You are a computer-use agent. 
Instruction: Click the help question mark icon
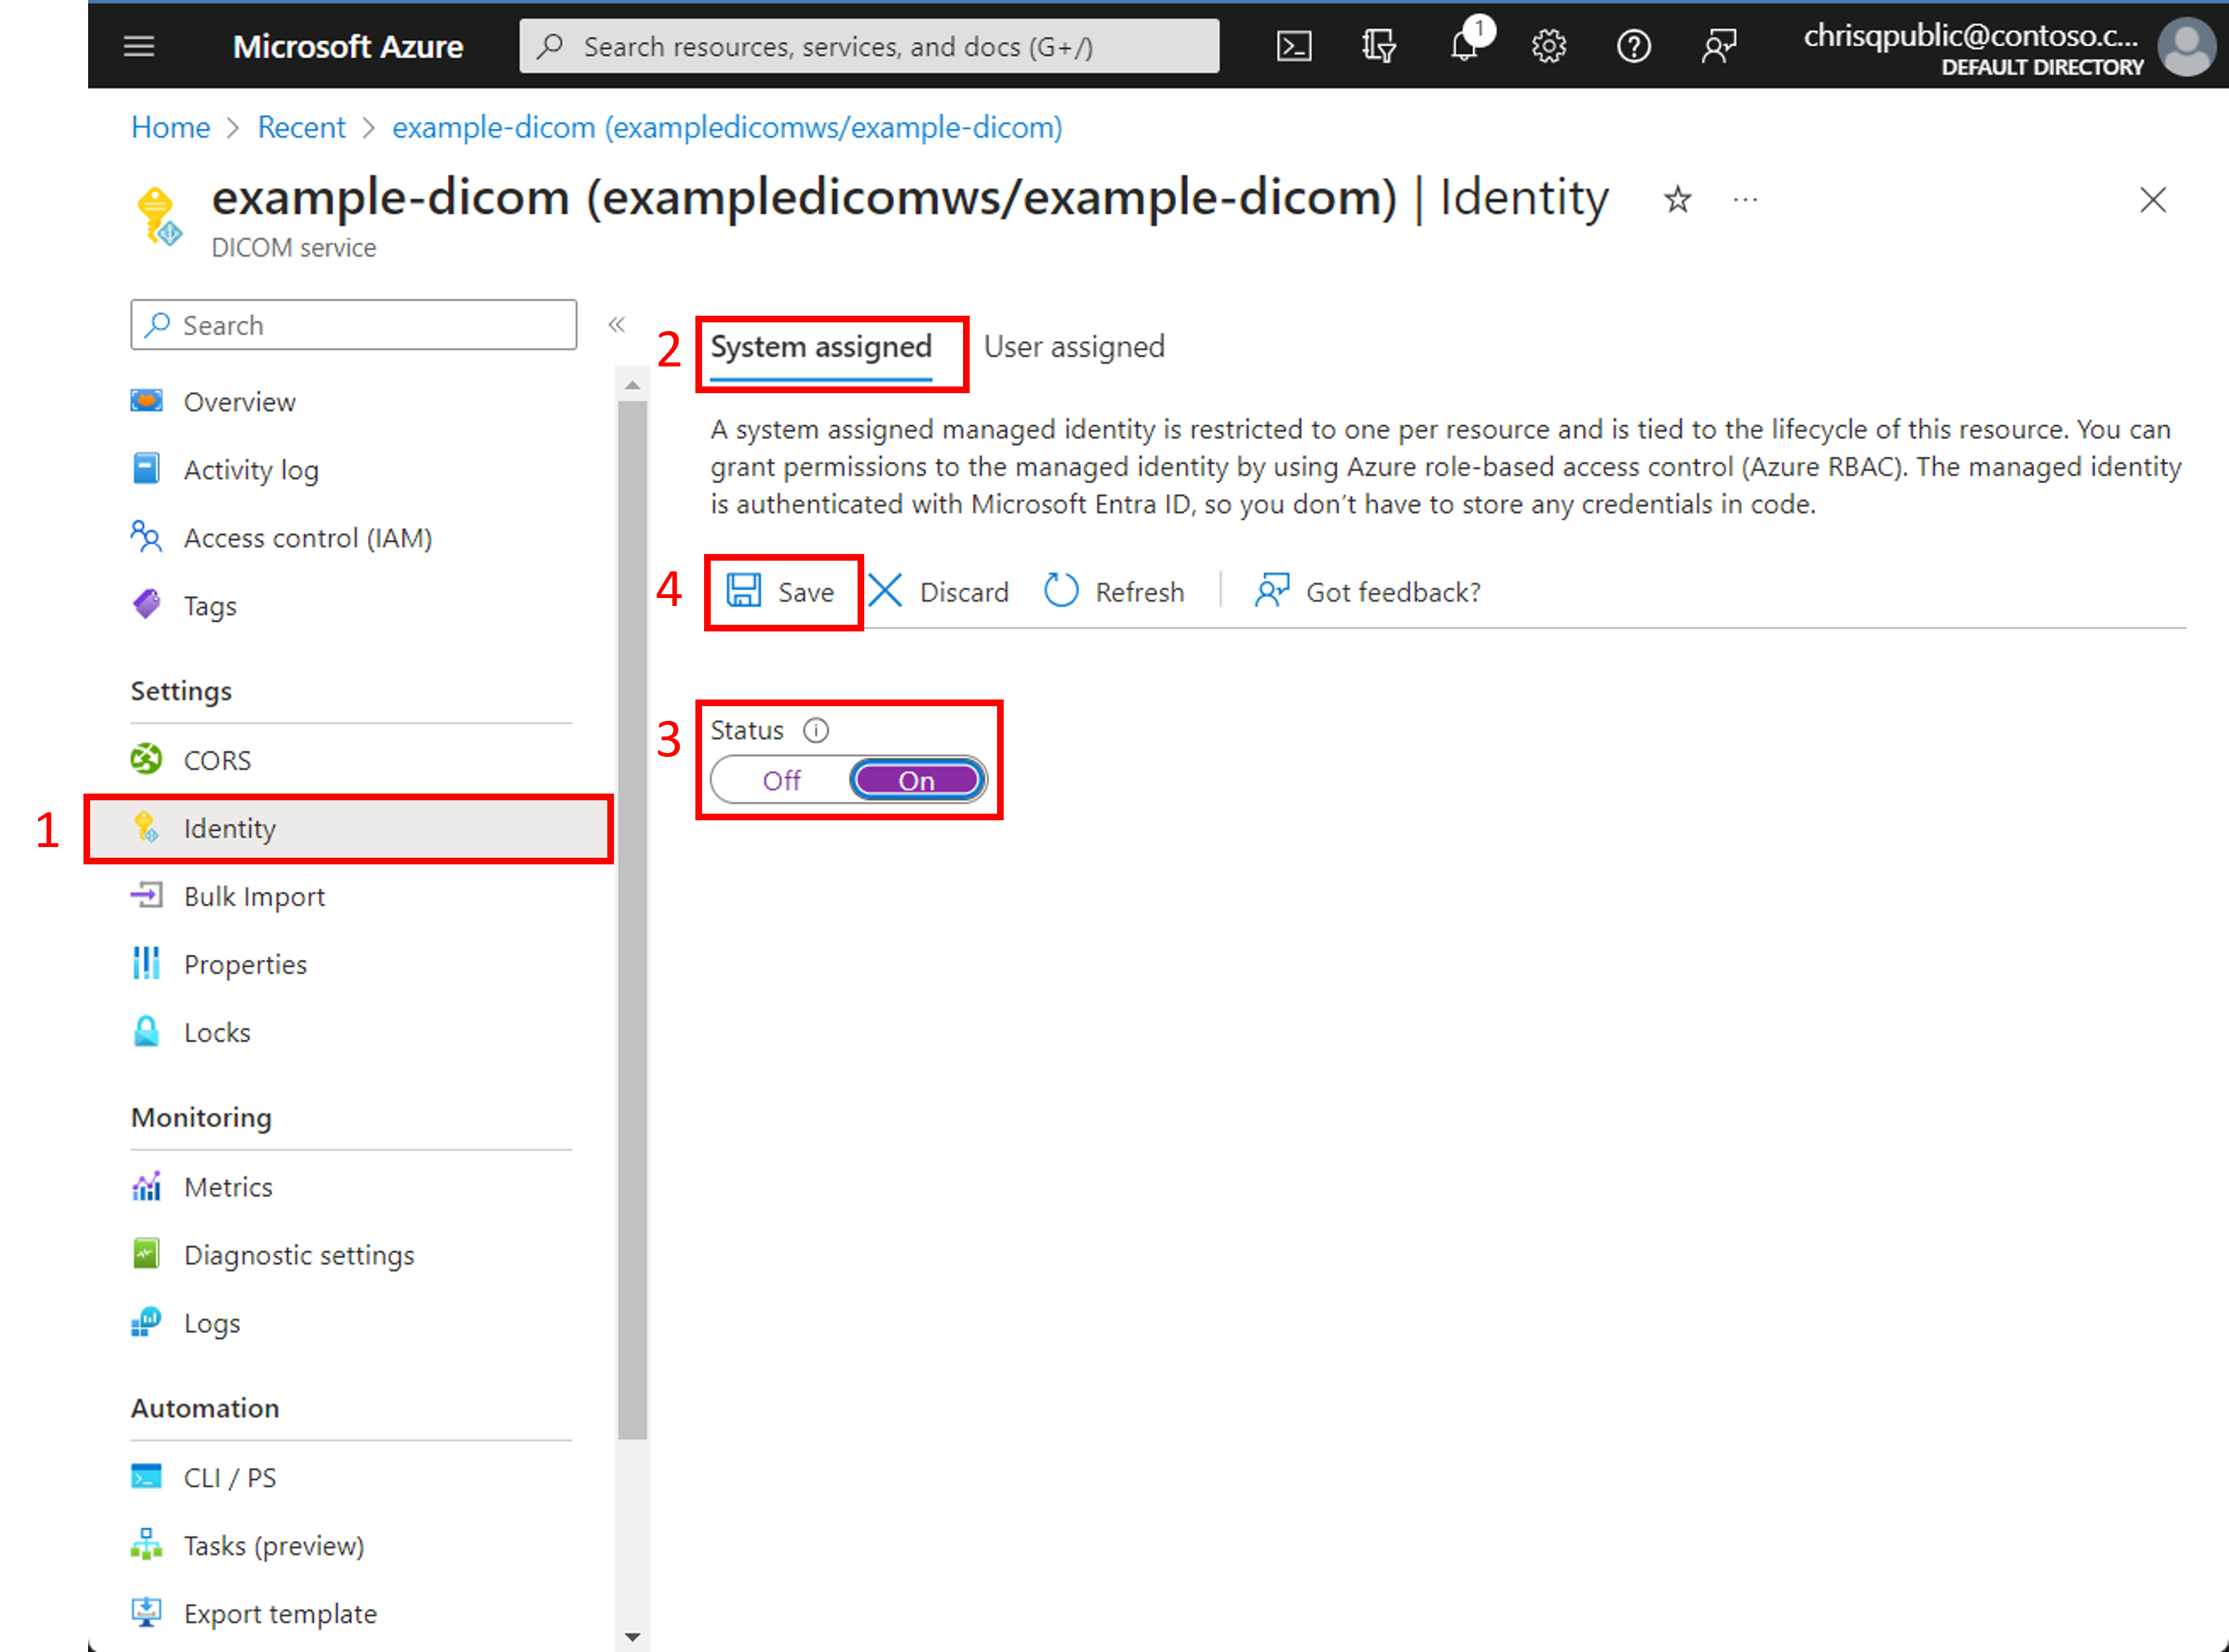click(1633, 46)
